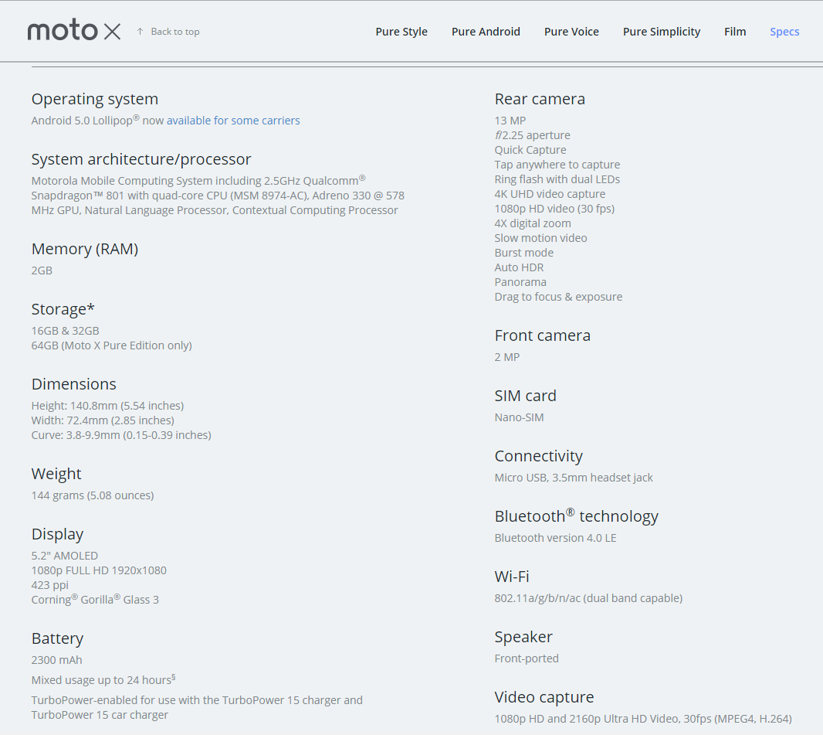Viewport: 823px width, 735px height.
Task: Open the 'available for some carriers' link
Action: click(x=233, y=121)
